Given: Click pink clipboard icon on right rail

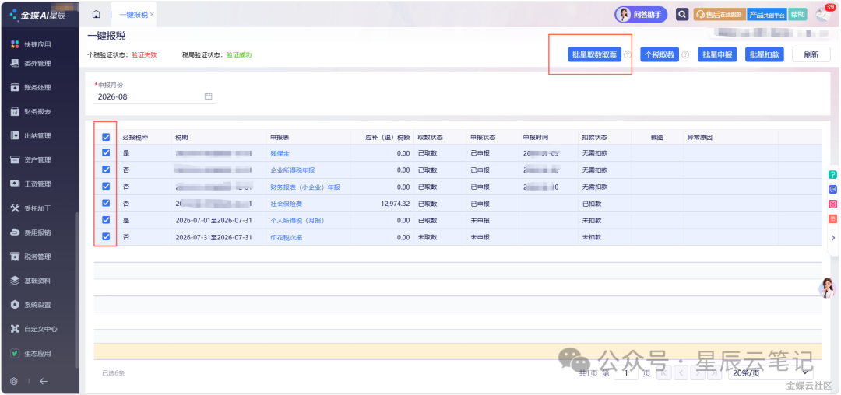Looking at the screenshot, I should click(833, 204).
